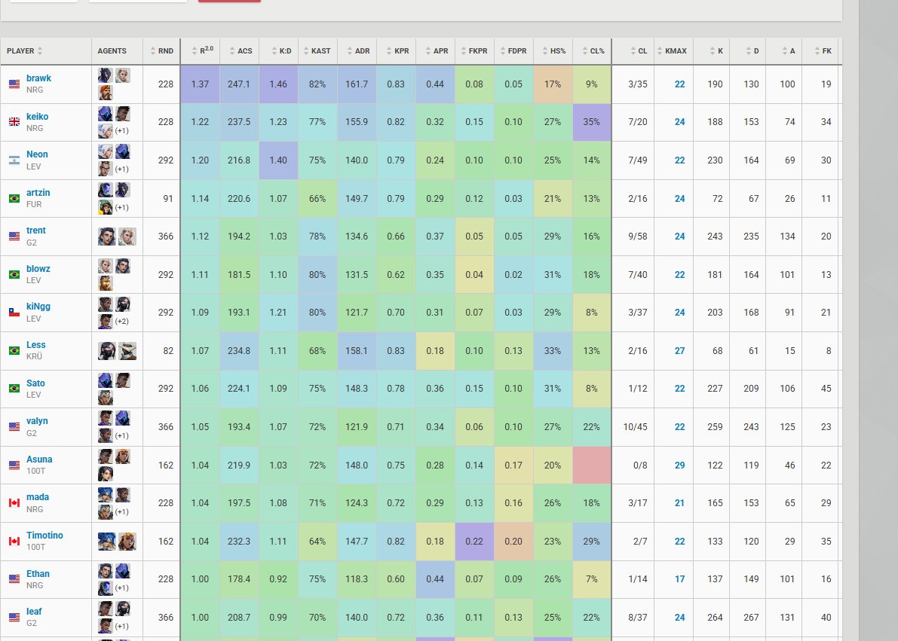Click the US flag beside Asuna
The height and width of the screenshot is (641, 898).
tap(14, 465)
